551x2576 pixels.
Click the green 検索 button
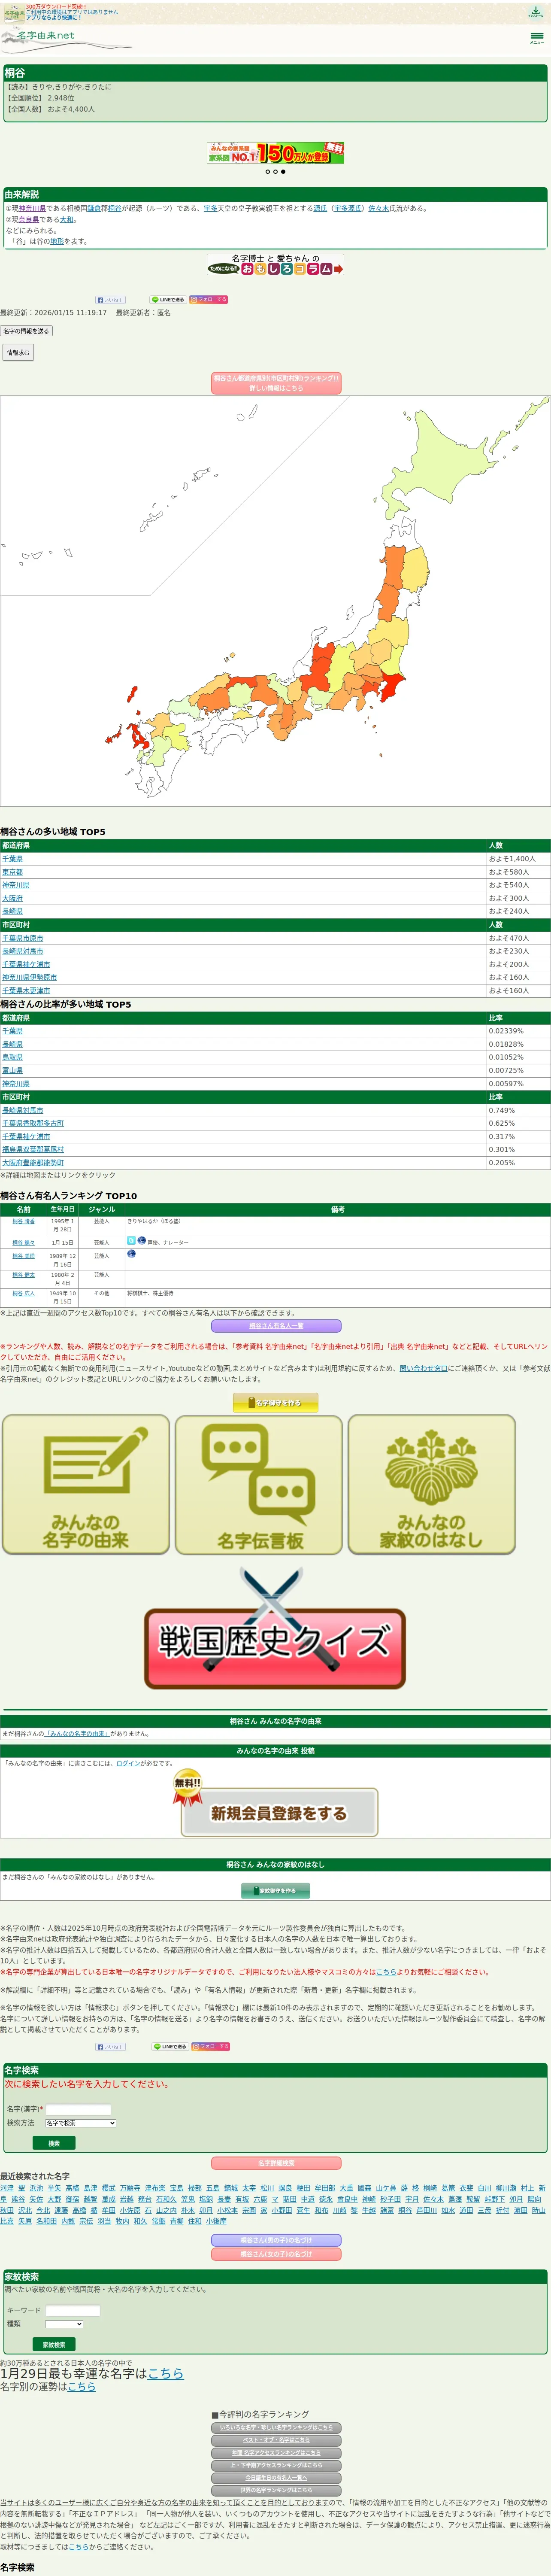(x=54, y=2143)
